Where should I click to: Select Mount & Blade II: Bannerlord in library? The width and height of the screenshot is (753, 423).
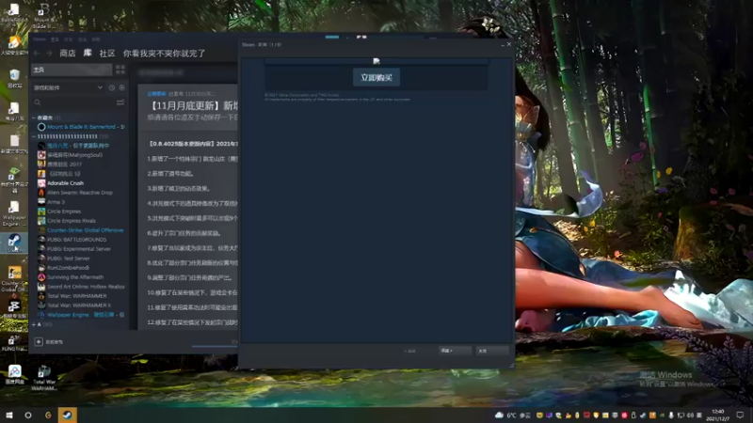coord(81,127)
